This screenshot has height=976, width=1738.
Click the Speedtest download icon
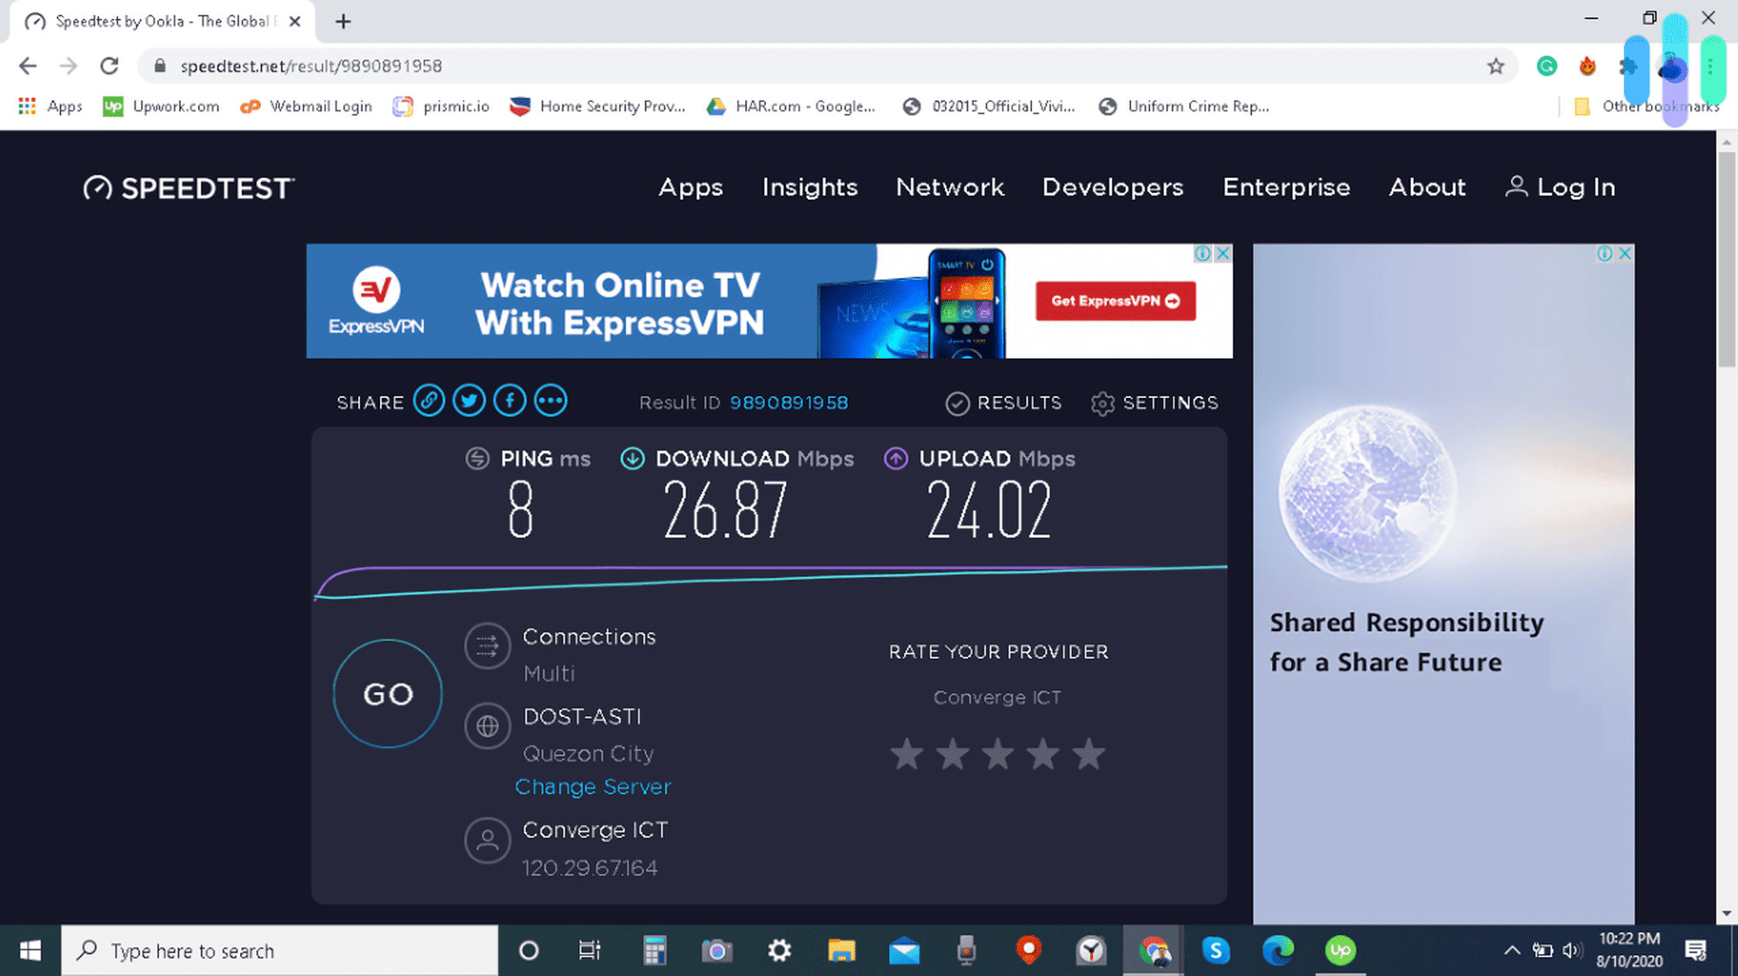[x=631, y=458]
